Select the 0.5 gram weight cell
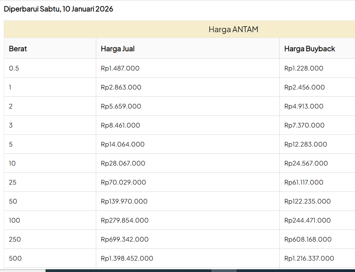This screenshot has width=355, height=272. pos(14,68)
